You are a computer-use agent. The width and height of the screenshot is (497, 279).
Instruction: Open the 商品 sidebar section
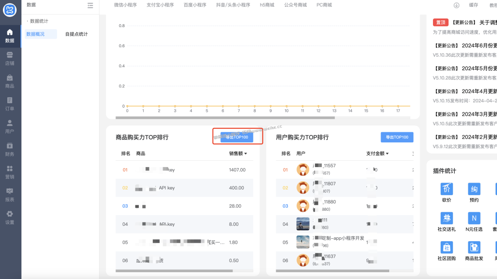(10, 81)
